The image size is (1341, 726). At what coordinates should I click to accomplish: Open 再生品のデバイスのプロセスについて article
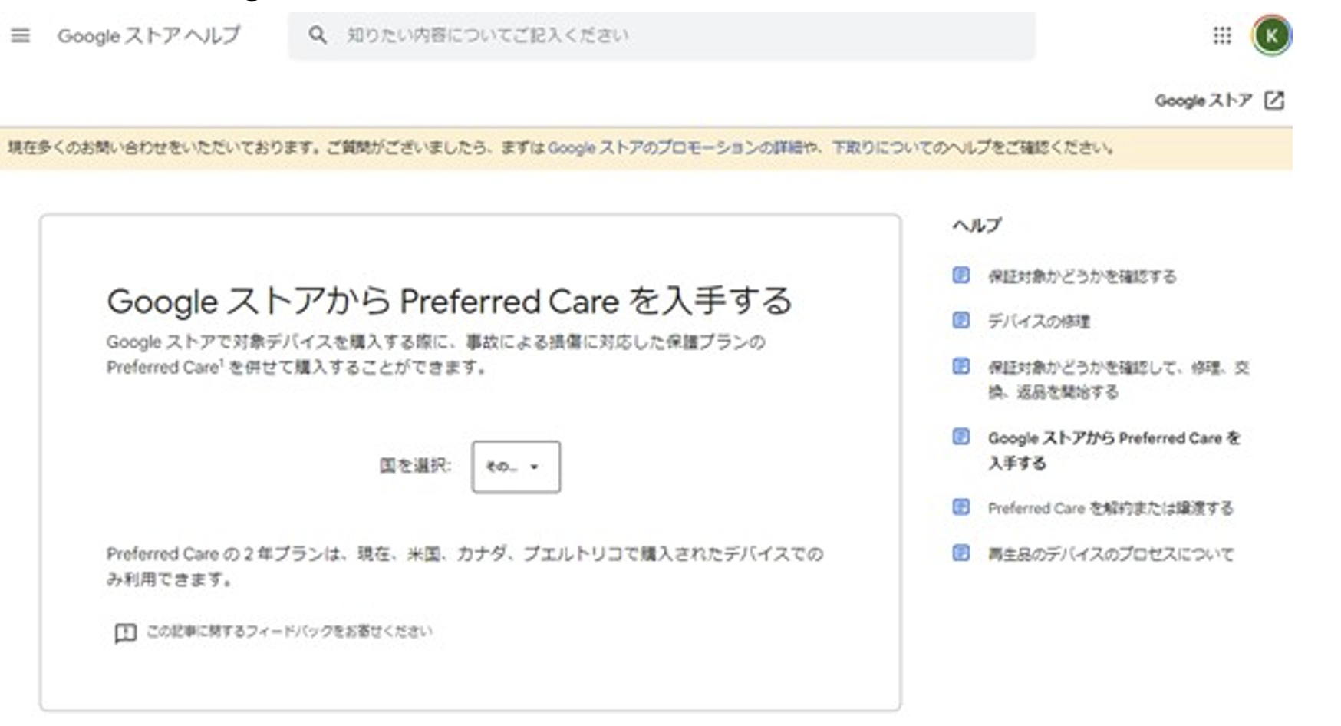(x=1111, y=554)
